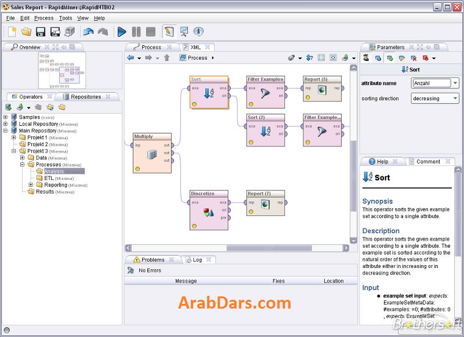Close the Overview panel tab

(x=47, y=47)
